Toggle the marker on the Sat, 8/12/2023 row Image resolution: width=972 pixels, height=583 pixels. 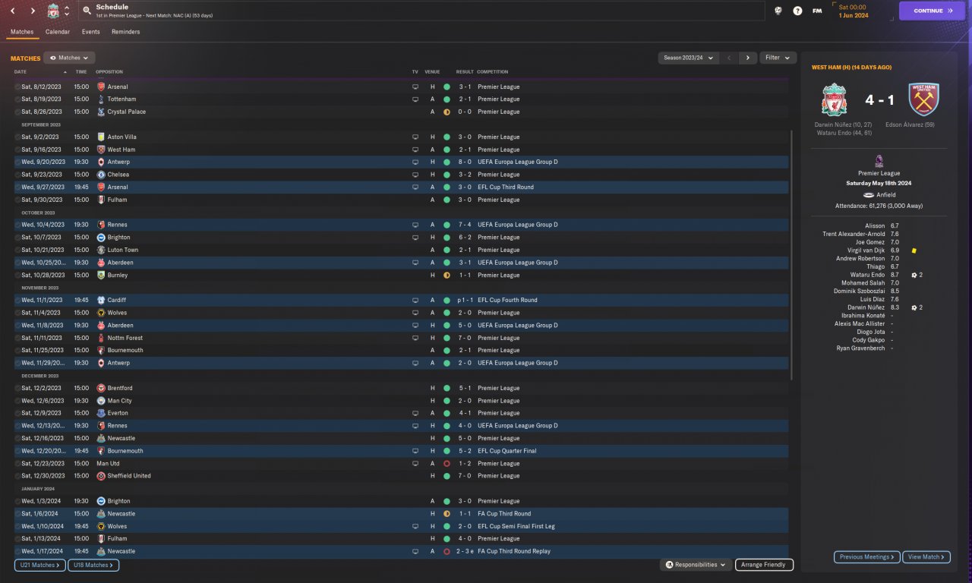point(17,87)
